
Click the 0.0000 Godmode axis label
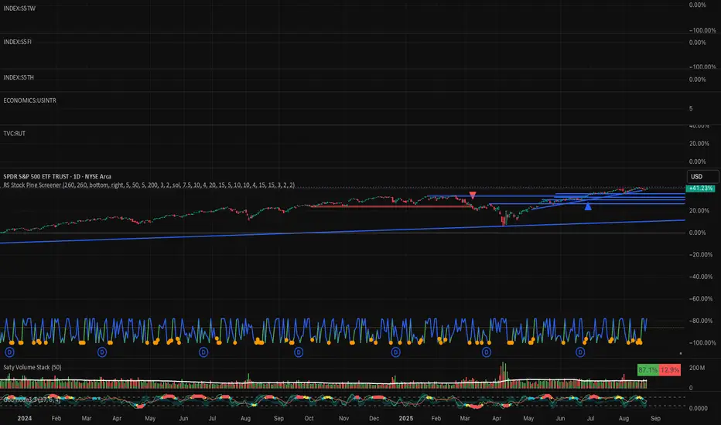[x=698, y=408]
